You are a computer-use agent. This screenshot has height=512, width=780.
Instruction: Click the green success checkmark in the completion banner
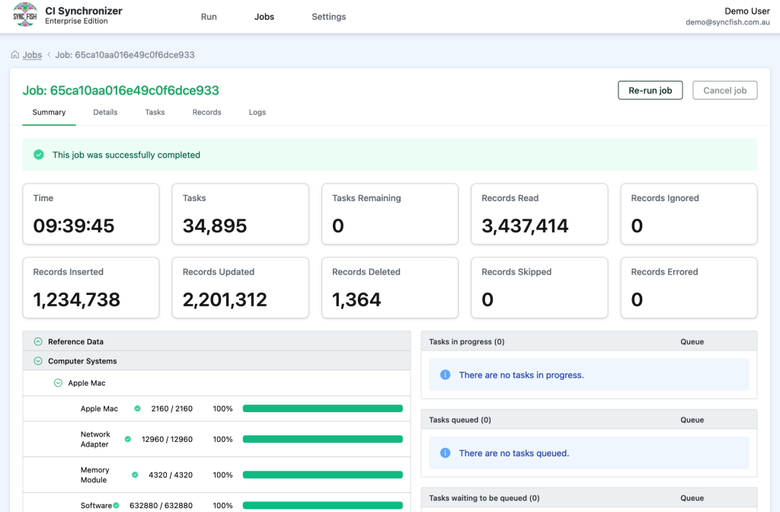[x=39, y=155]
